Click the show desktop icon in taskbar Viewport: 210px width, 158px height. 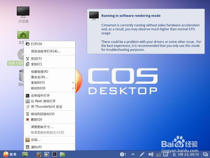coord(25,154)
